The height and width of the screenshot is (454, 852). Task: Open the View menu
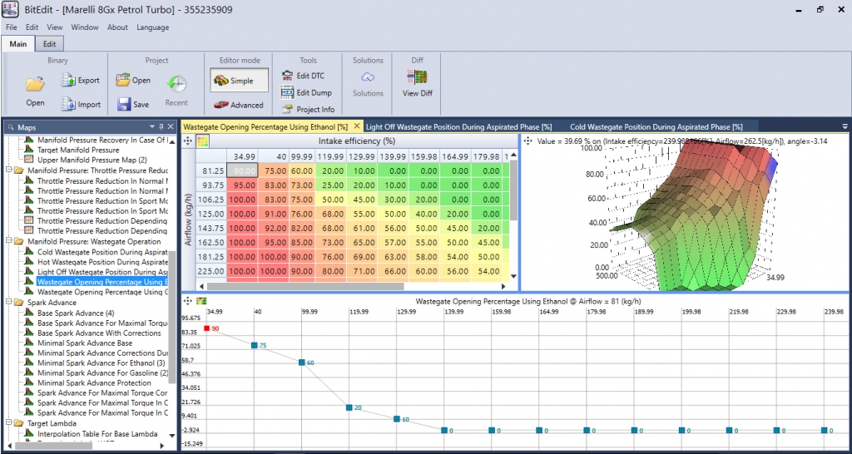[x=54, y=27]
